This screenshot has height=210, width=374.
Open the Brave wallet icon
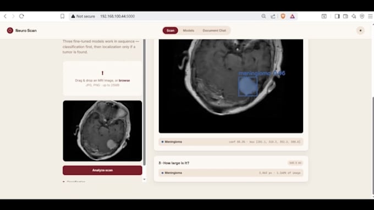tap(345, 16)
